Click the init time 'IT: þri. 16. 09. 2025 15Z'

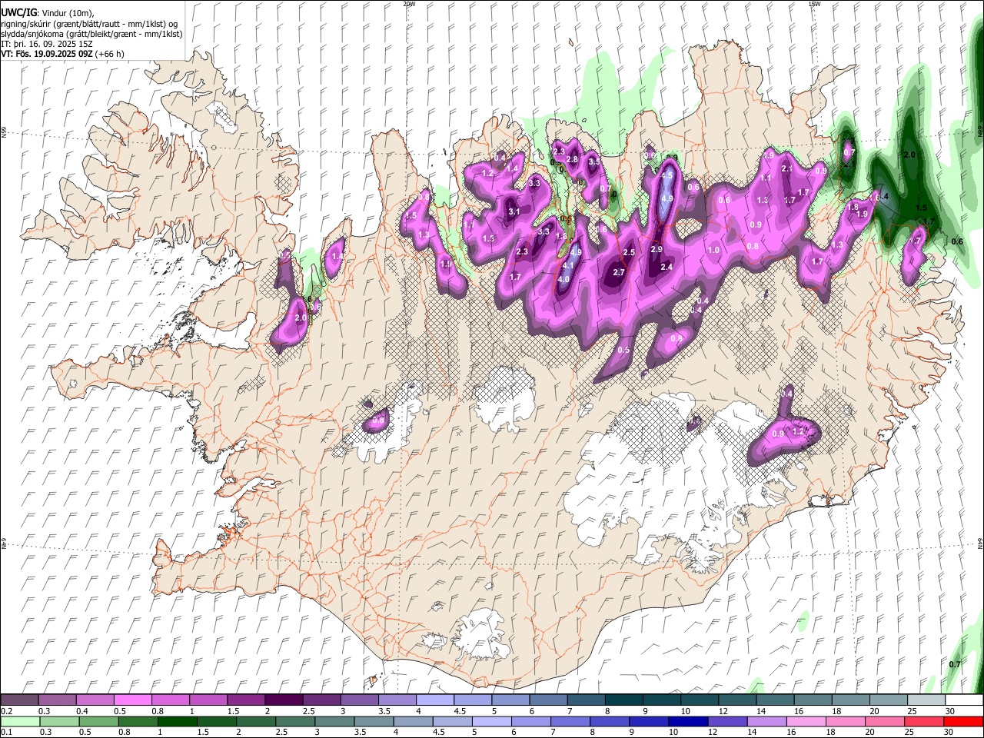coord(47,45)
